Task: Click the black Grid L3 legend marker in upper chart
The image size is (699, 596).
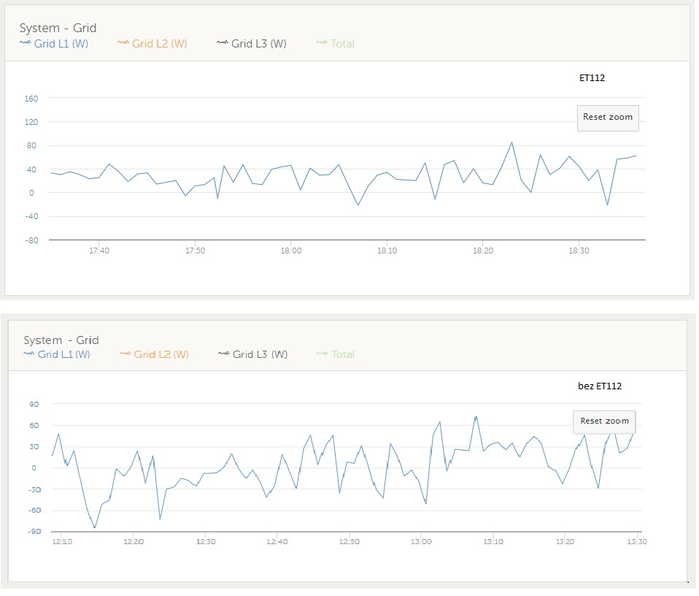Action: pos(223,43)
